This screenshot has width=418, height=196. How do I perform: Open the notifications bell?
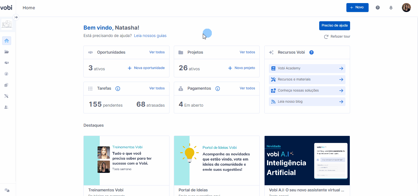click(x=391, y=8)
